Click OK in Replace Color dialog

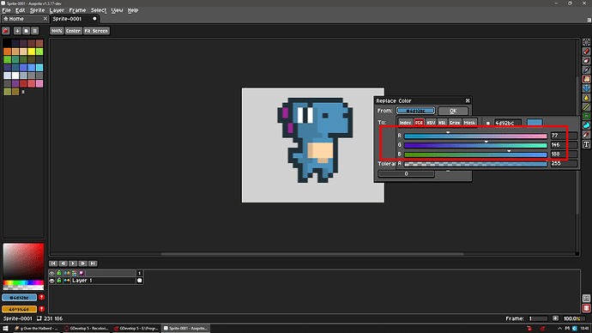(x=453, y=111)
